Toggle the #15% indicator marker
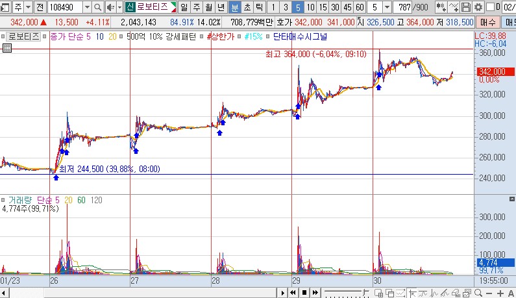Screen dimensions: 516x298 point(240,36)
